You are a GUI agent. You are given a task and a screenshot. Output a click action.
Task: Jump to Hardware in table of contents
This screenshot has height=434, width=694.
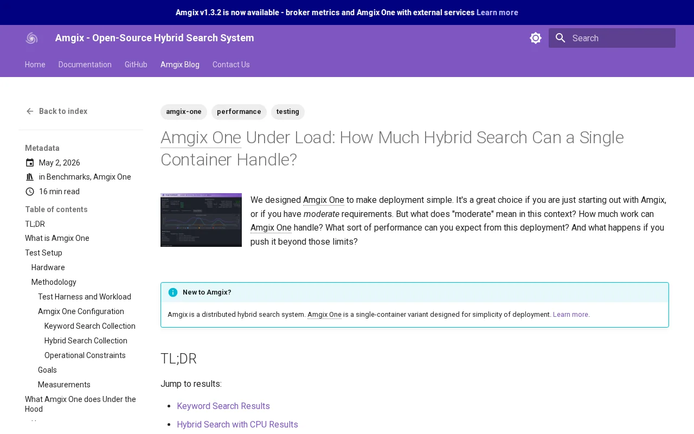point(48,267)
